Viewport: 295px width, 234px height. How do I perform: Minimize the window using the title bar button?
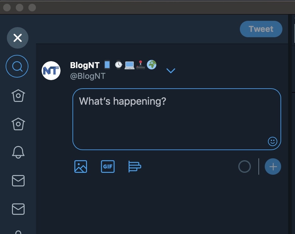coord(20,7)
